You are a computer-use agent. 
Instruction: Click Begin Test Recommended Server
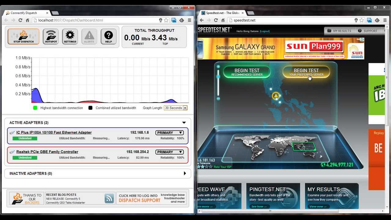pyautogui.click(x=247, y=72)
